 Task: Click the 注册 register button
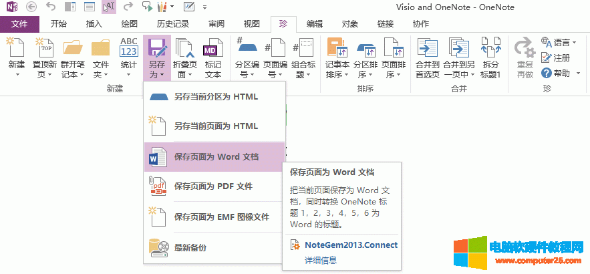[555, 57]
